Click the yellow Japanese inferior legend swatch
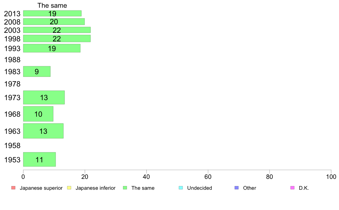 point(69,188)
